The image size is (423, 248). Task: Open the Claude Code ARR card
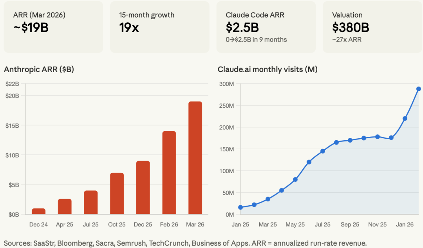[x=266, y=27]
